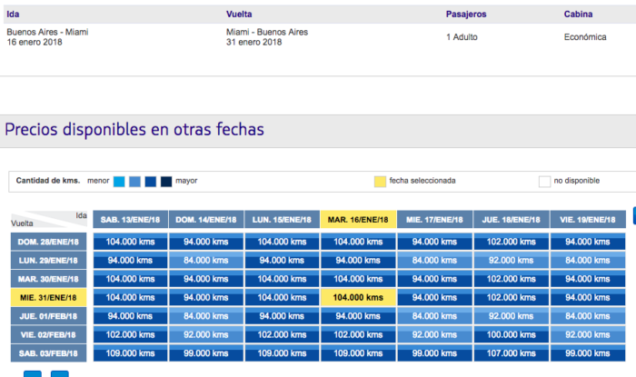The image size is (636, 377).
Task: Select the JUE. 18/ENE/18 column header
Action: pyautogui.click(x=511, y=220)
